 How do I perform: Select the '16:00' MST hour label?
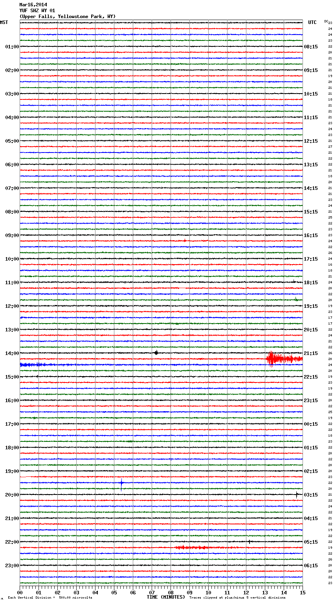(x=12, y=401)
